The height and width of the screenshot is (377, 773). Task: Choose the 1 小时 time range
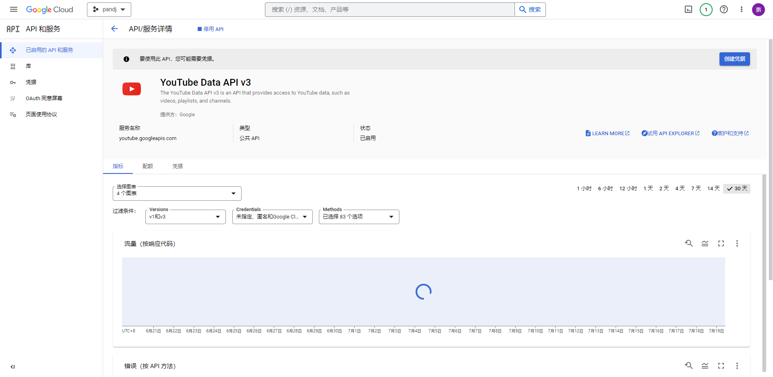click(x=584, y=189)
